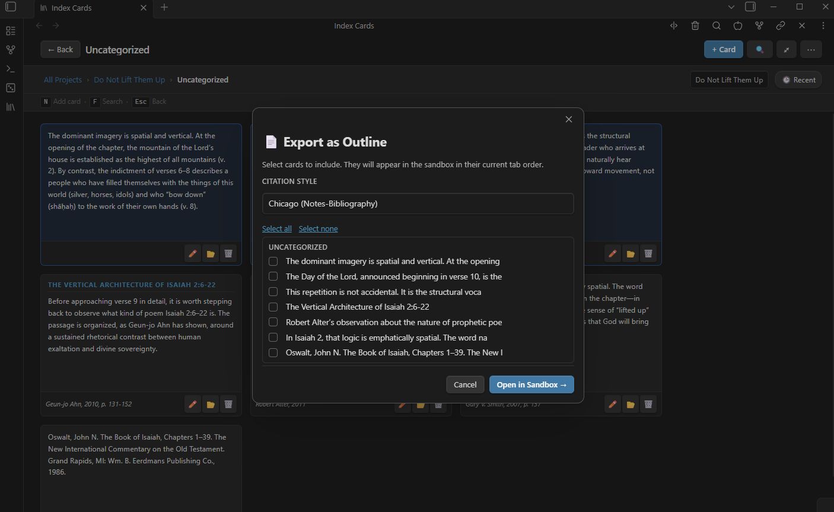Toggle the left sidebar panel icon
The image size is (834, 512).
pos(11,7)
